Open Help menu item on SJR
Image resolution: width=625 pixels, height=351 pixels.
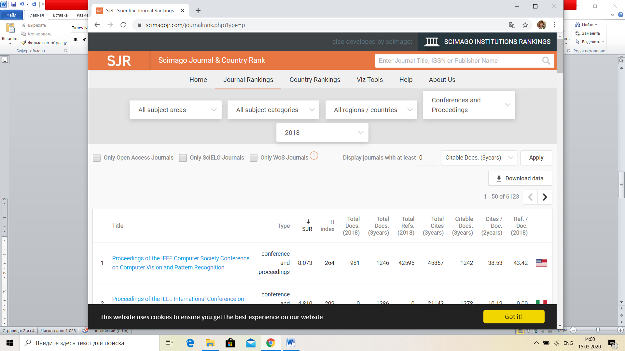point(406,80)
